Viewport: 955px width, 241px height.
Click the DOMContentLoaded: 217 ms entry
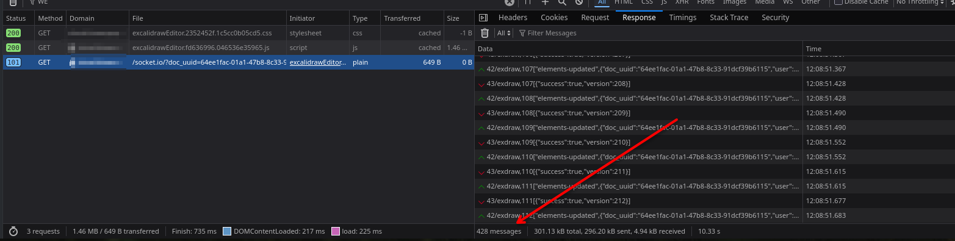pos(273,231)
